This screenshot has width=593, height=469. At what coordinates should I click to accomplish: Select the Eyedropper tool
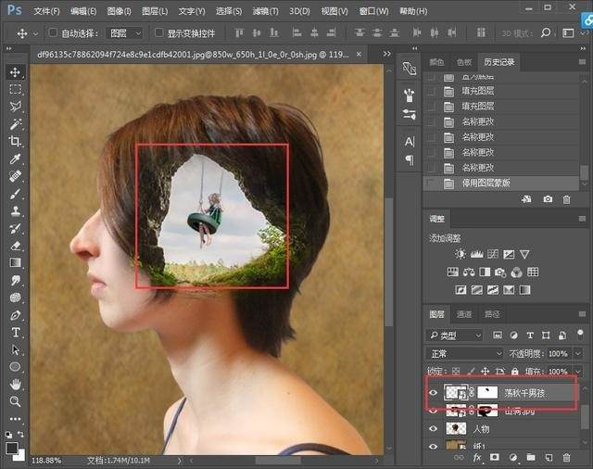coord(16,158)
